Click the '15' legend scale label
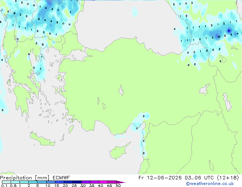Screen dimensions: 242x187 (x=56, y=185)
